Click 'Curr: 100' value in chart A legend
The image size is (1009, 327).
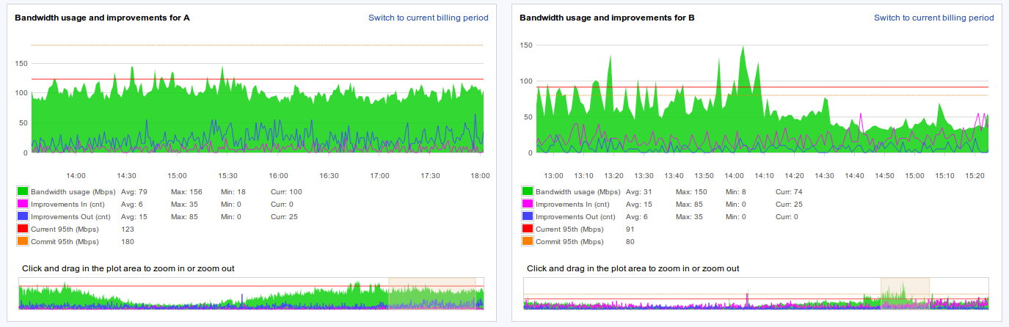point(286,192)
